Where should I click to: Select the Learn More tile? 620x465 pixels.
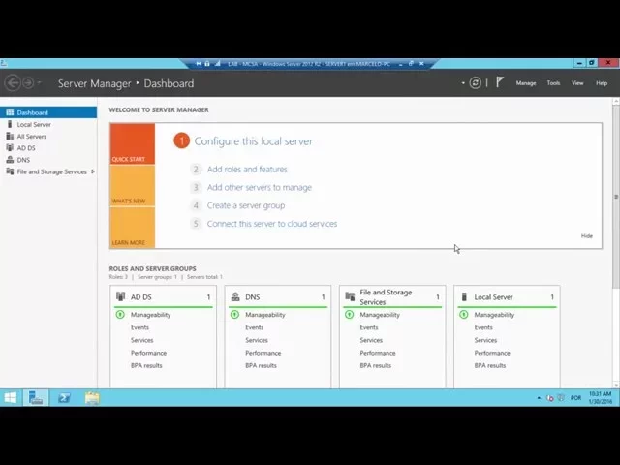pos(133,228)
